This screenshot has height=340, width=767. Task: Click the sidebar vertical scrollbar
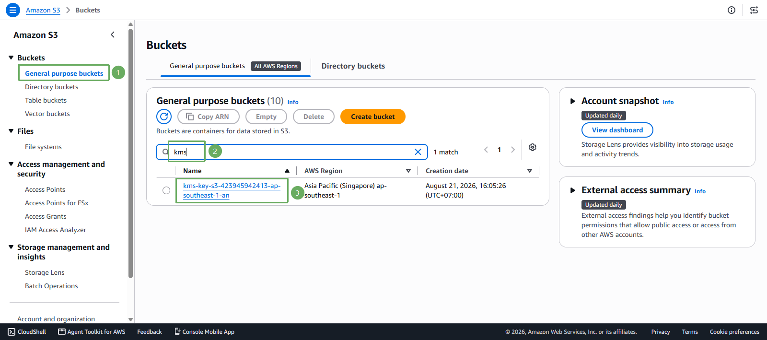[130, 153]
